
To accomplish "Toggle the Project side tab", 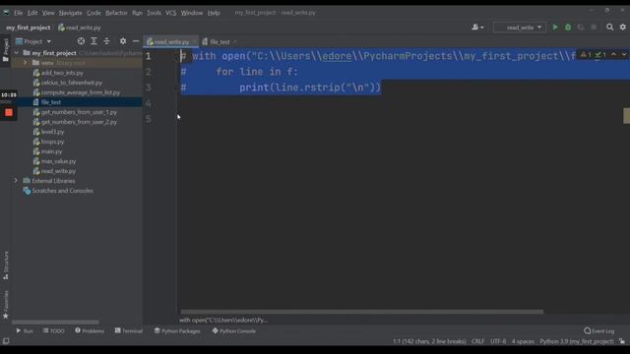I will (x=6, y=50).
